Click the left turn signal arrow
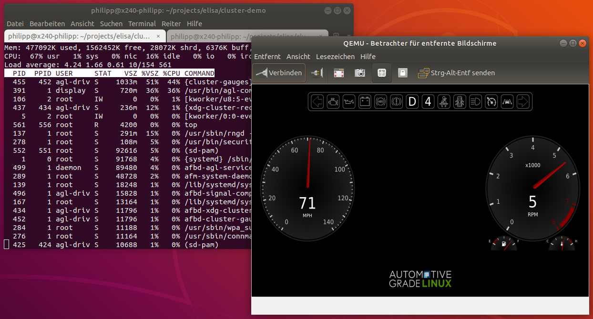 tap(317, 101)
